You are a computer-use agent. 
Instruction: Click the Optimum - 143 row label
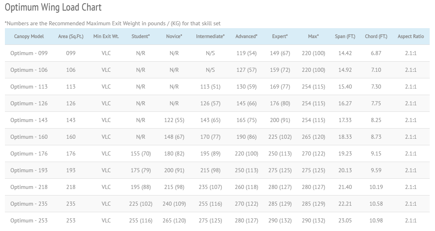point(29,120)
